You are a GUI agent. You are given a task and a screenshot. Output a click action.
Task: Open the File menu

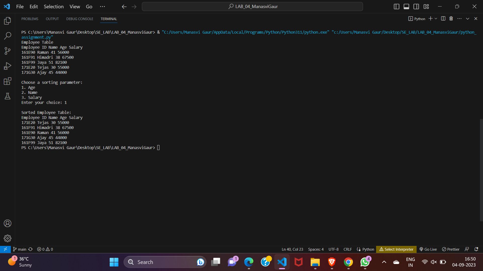coord(20,7)
